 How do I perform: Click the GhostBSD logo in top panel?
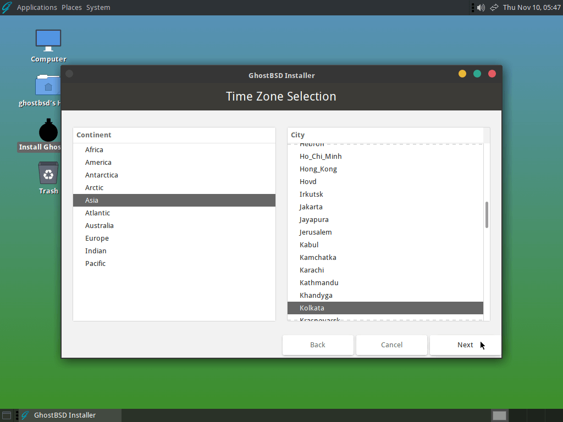(7, 8)
